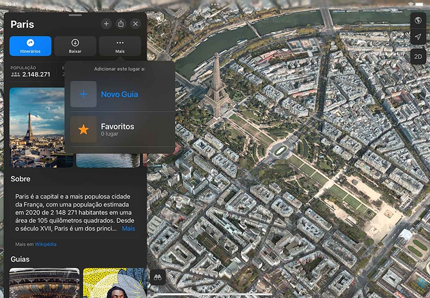This screenshot has width=430, height=298.
Task: Click the '0 lugar' subtitle
Action: click(110, 134)
